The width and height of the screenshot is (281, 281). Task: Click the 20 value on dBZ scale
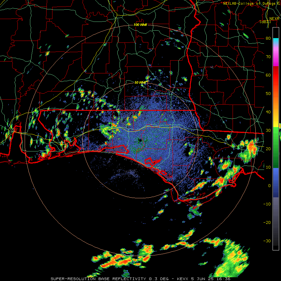pyautogui.click(x=268, y=149)
